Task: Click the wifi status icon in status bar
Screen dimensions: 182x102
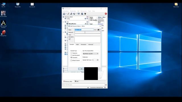Action: point(105,88)
